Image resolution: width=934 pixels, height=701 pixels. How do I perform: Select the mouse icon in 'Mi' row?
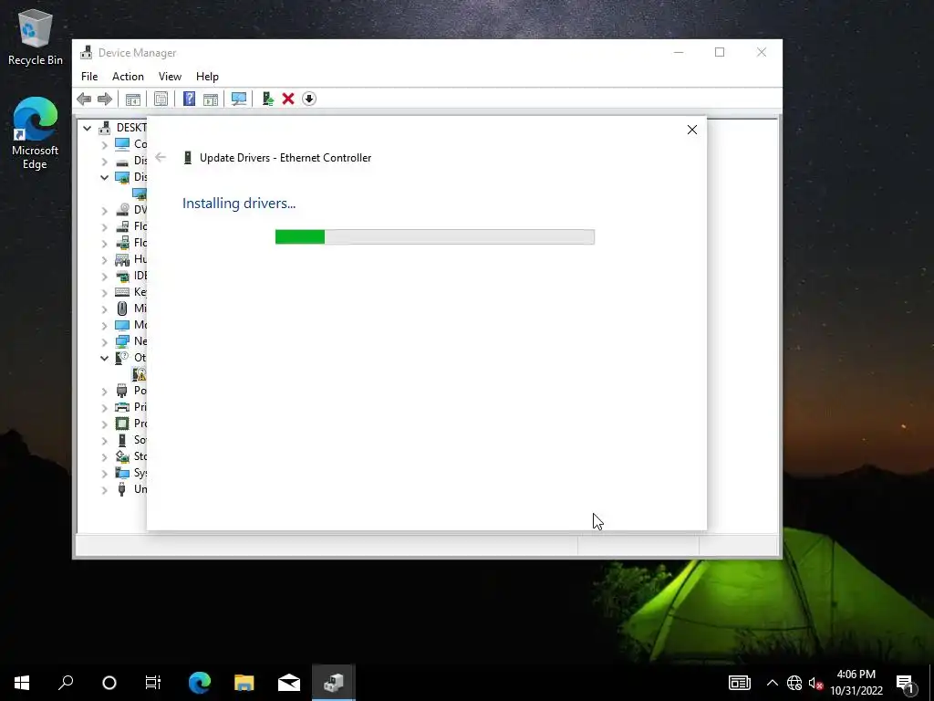[x=122, y=309]
